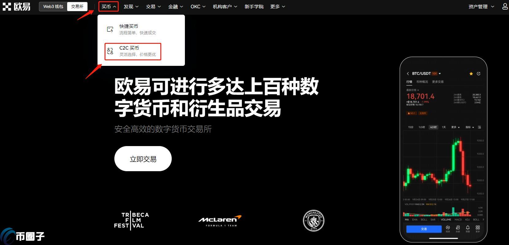Tap the 主流币 tag in phone mockup
The width and height of the screenshot is (509, 245).
[423, 113]
